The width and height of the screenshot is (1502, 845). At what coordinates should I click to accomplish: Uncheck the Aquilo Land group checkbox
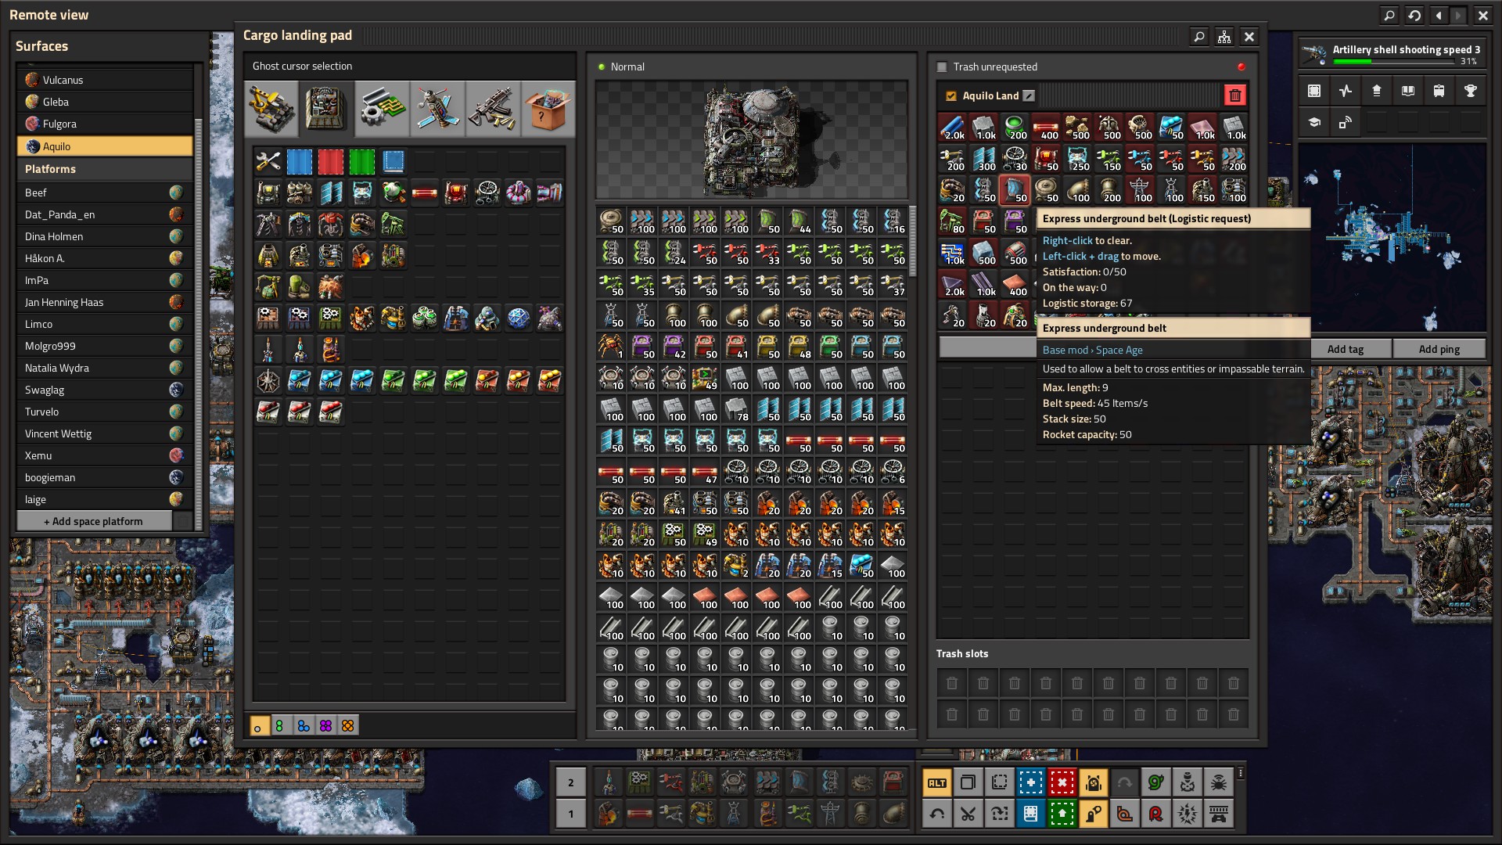[x=951, y=96]
